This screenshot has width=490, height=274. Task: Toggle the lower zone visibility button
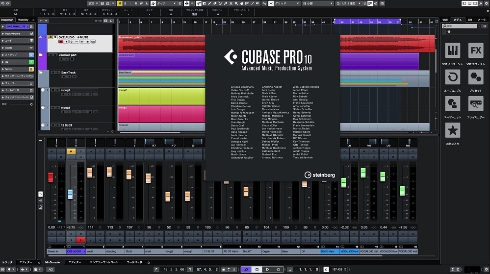(x=470, y=3)
